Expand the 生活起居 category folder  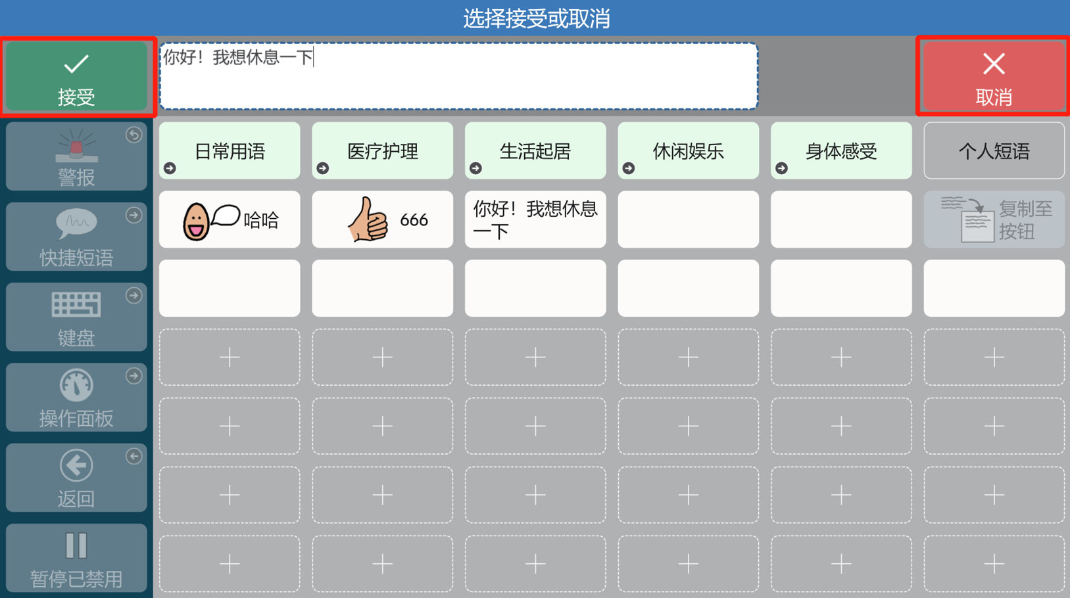535,151
